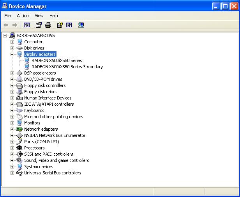Viewport: 240px width, 197px height.
Task: Click the Floppy disk controllers icon
Action: [x=19, y=85]
